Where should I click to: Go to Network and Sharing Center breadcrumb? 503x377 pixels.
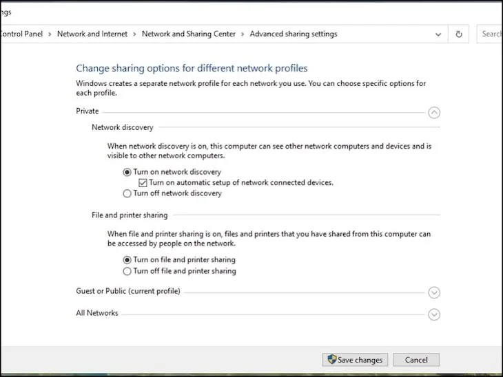click(188, 34)
